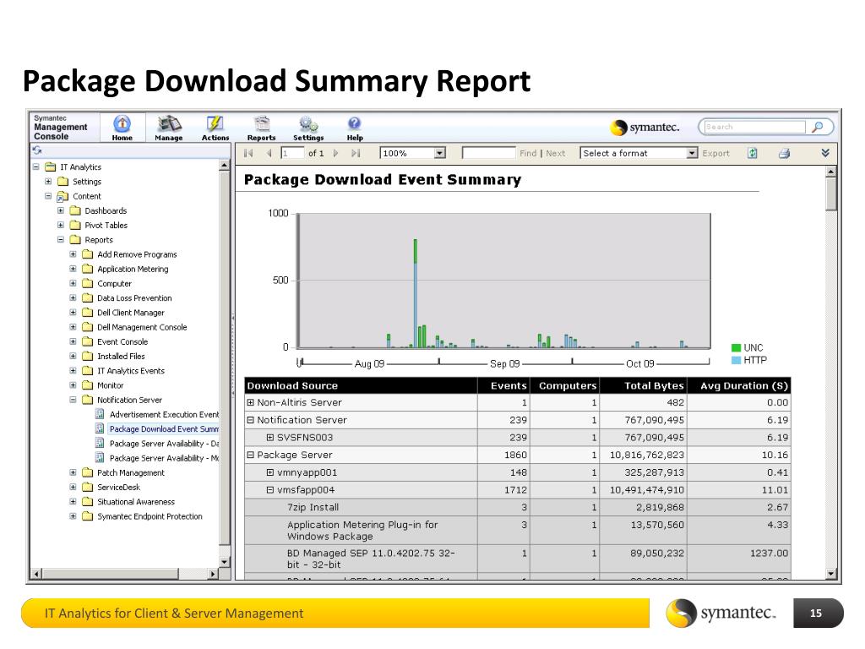Refresh the report viewer
This screenshot has height=649, width=865.
pyautogui.click(x=753, y=154)
